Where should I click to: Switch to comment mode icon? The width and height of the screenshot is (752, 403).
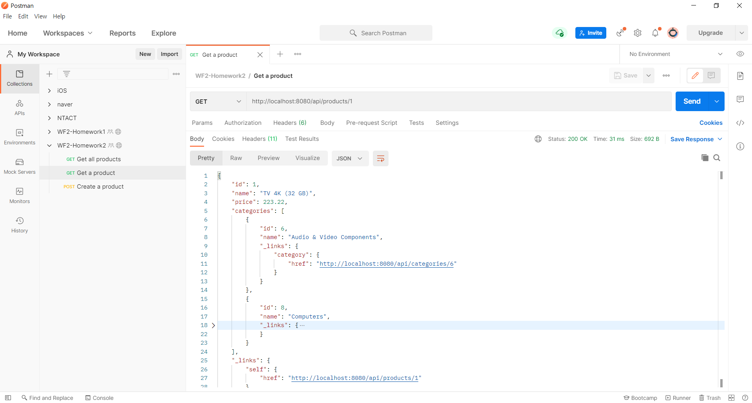[712, 76]
